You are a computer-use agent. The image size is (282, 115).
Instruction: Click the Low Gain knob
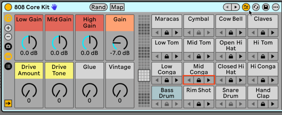(29, 43)
